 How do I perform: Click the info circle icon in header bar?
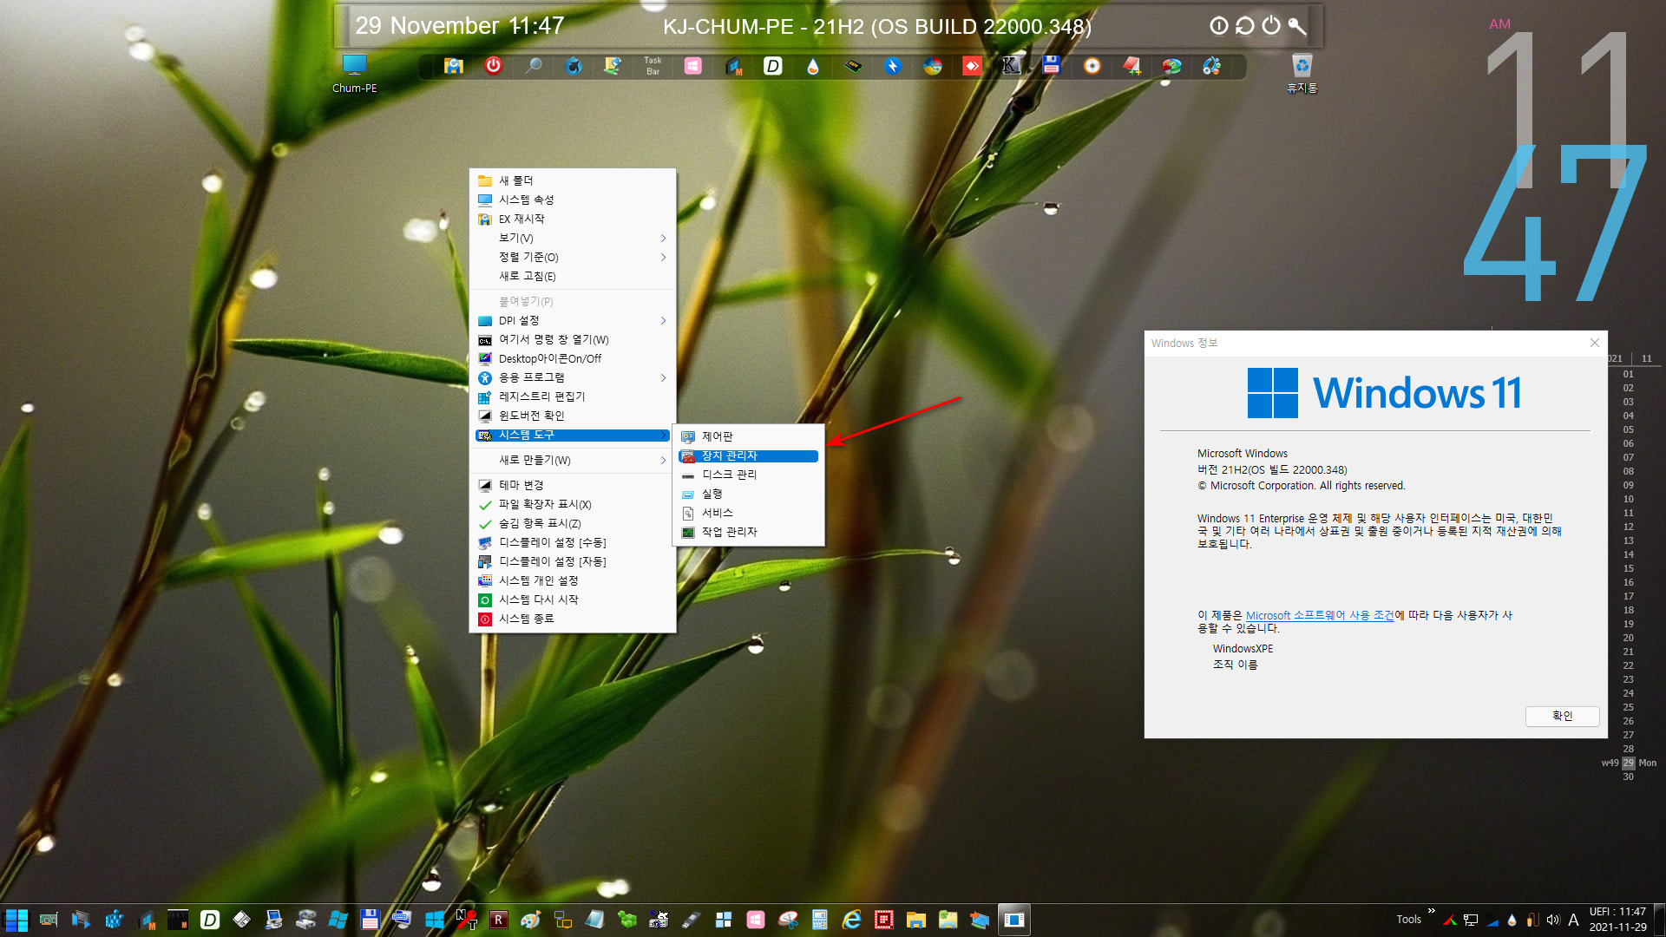[x=1219, y=25]
